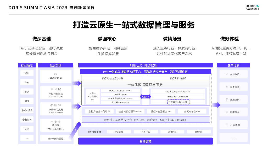Click the 制造 industry box

(27, 92)
